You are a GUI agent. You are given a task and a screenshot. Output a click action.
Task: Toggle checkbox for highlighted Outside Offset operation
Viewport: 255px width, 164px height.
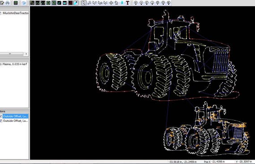point(1,117)
